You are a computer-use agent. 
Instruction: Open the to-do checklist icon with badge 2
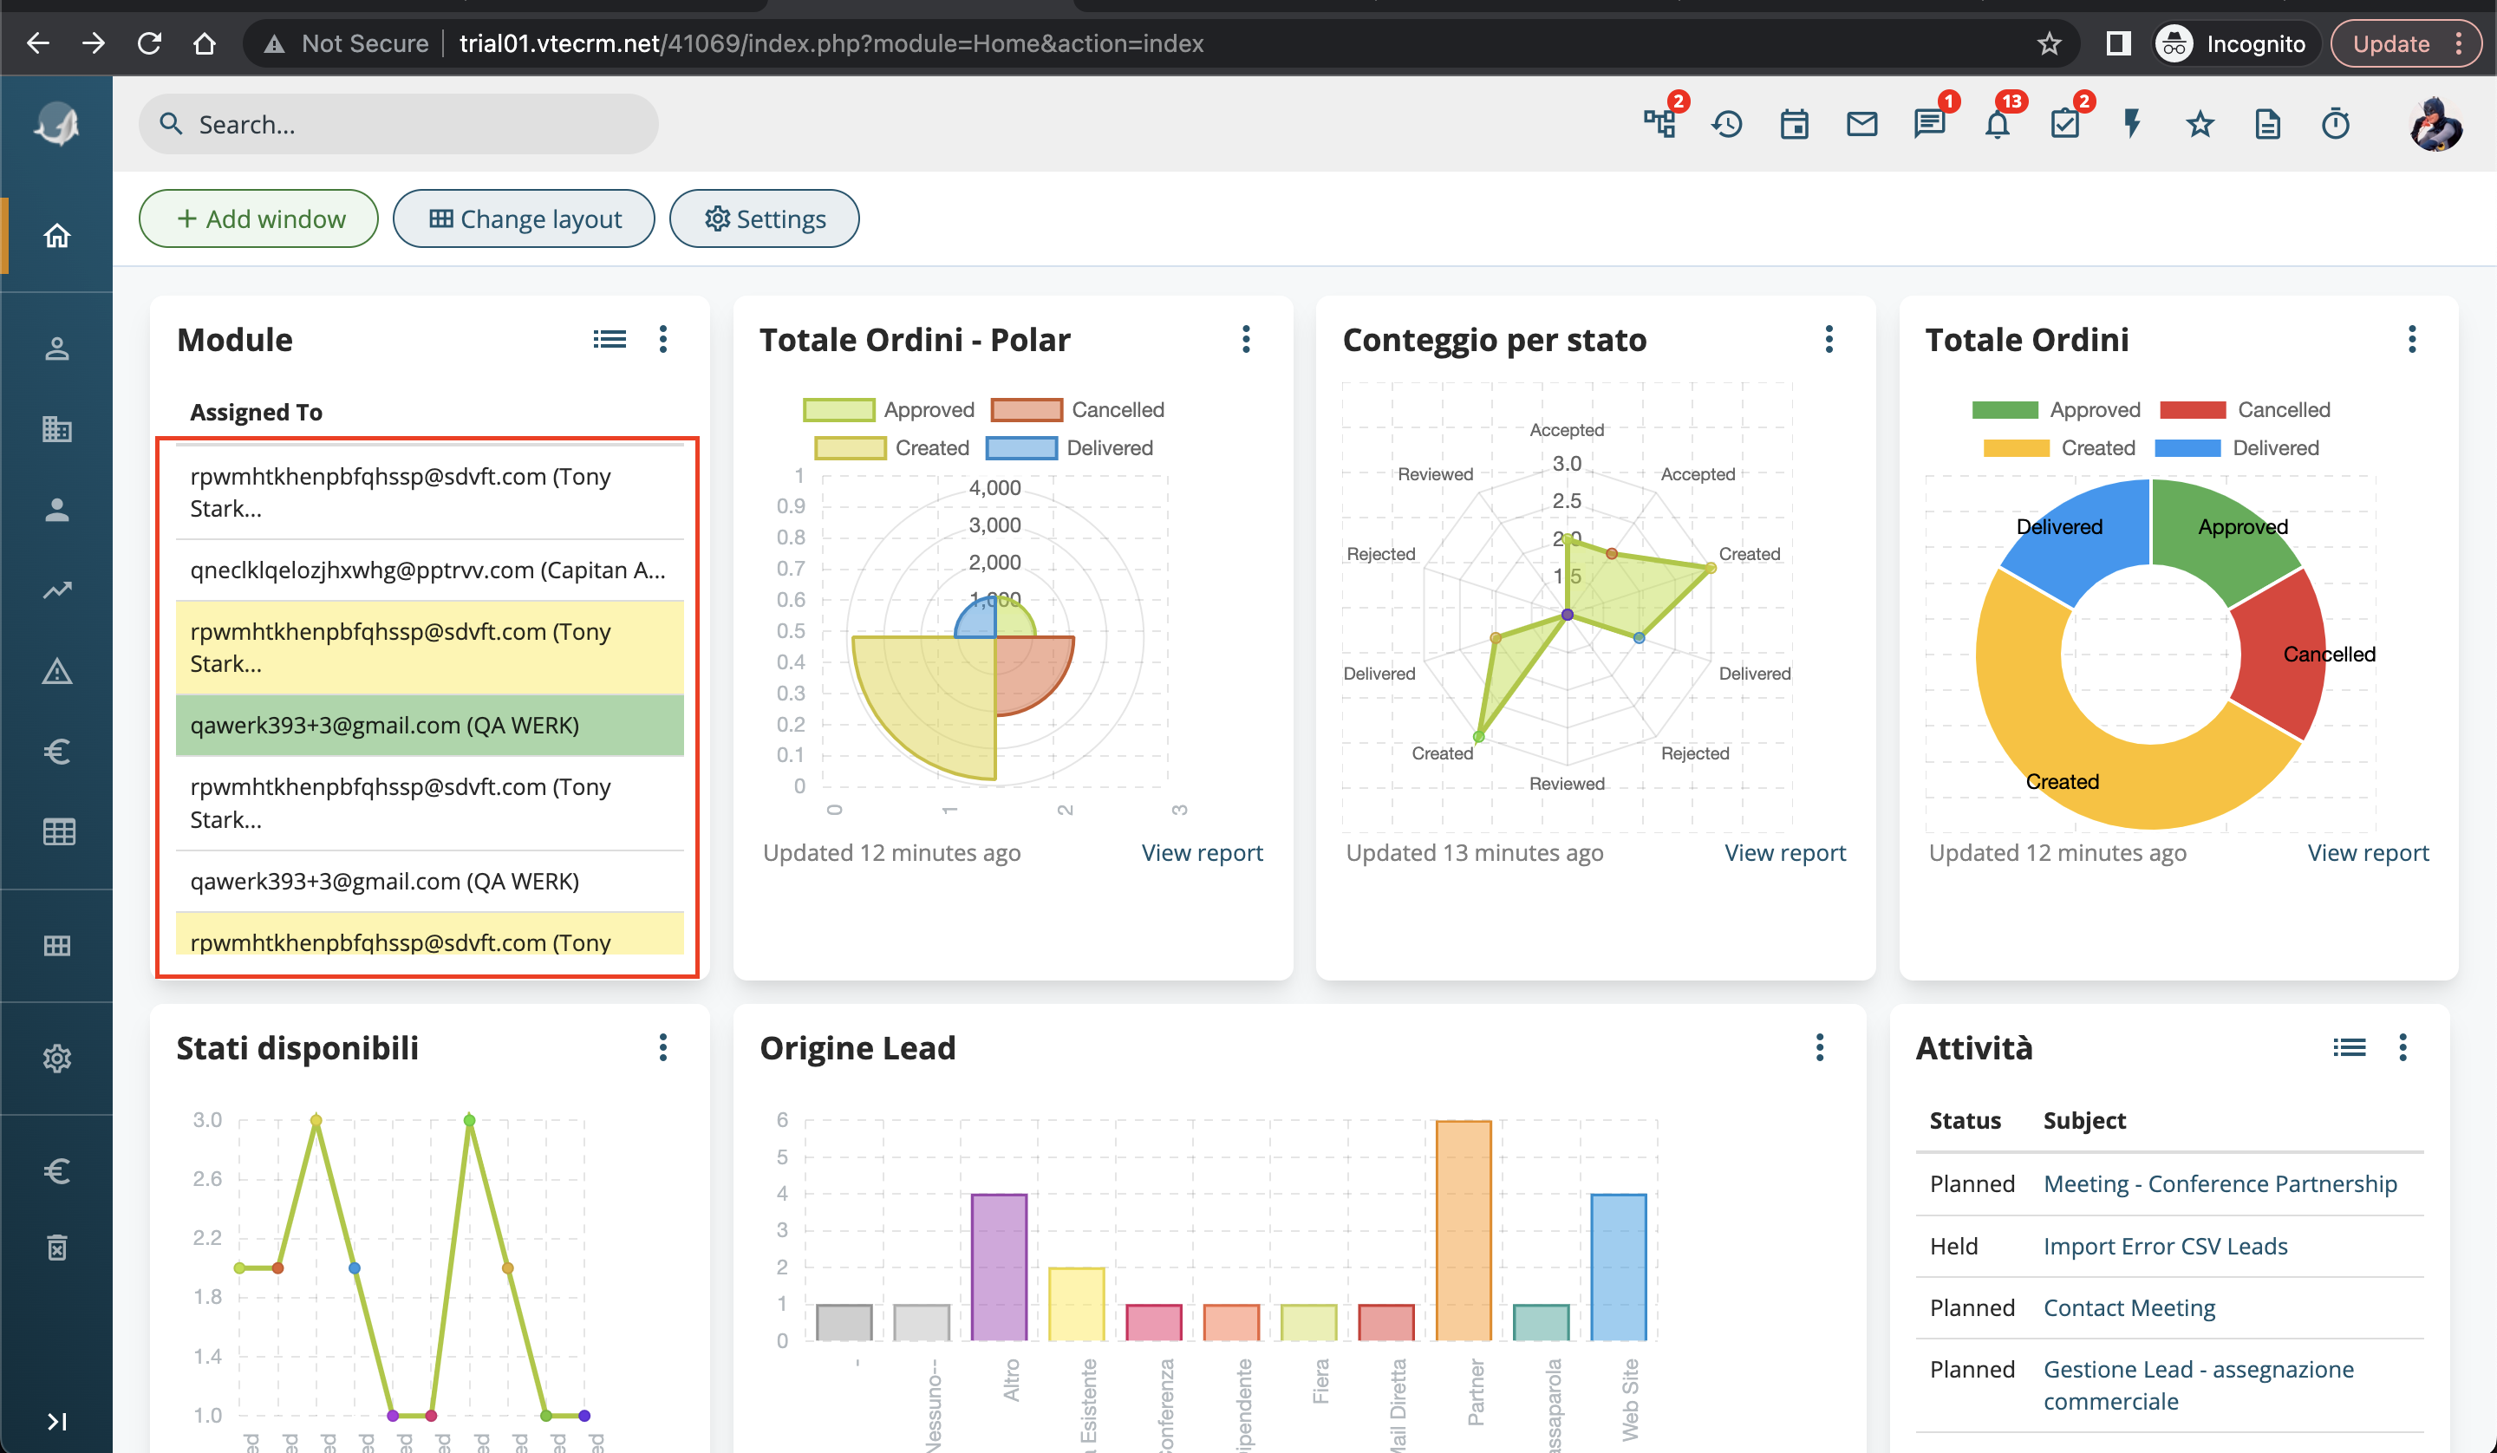coord(2065,124)
